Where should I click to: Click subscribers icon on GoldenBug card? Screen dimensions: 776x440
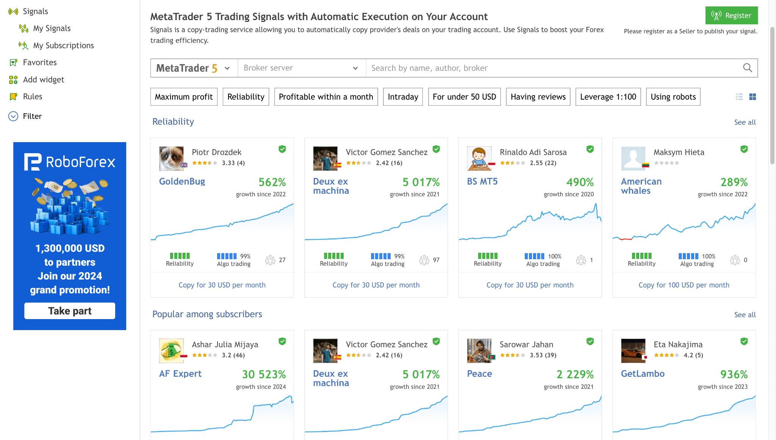pyautogui.click(x=270, y=260)
